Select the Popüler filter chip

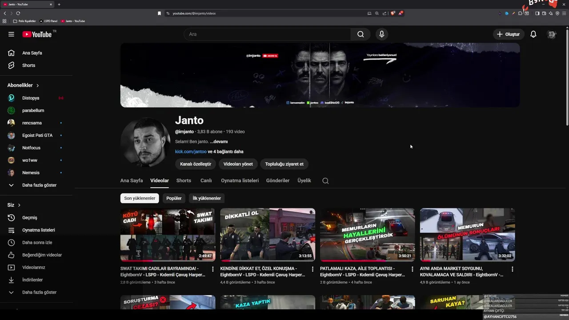(174, 198)
